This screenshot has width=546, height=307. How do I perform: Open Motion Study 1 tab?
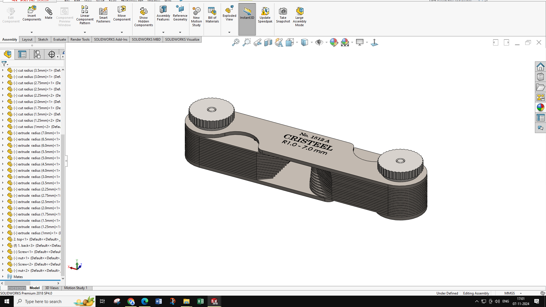pos(76,288)
